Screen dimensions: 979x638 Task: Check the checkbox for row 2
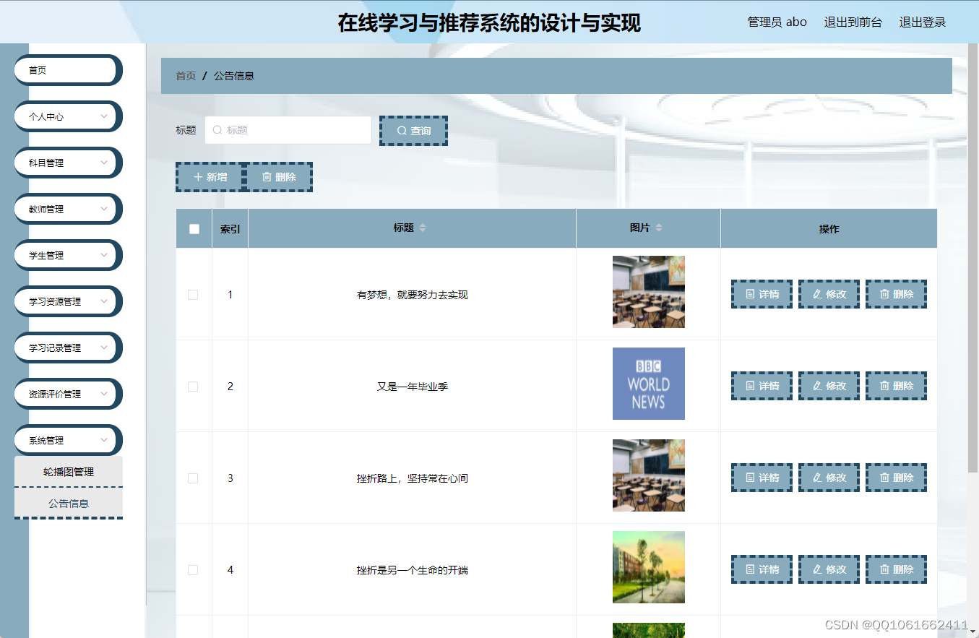[193, 386]
